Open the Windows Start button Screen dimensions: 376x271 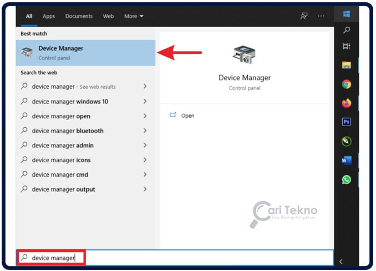tap(346, 14)
